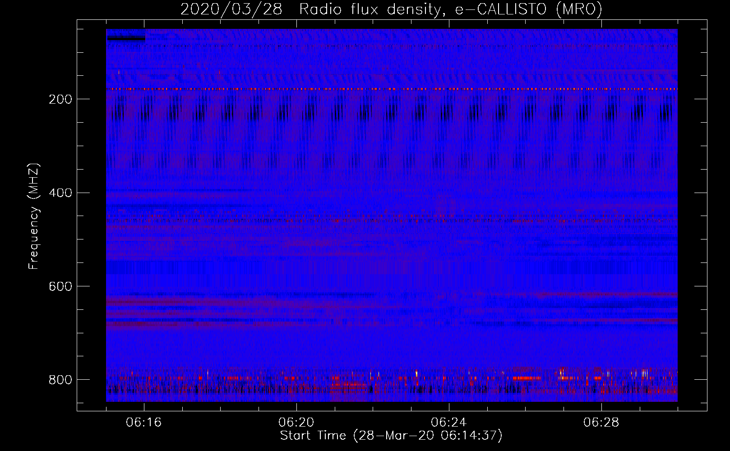Click the 06:24 time tick label
Viewport: 730px width, 451px height.
click(449, 423)
